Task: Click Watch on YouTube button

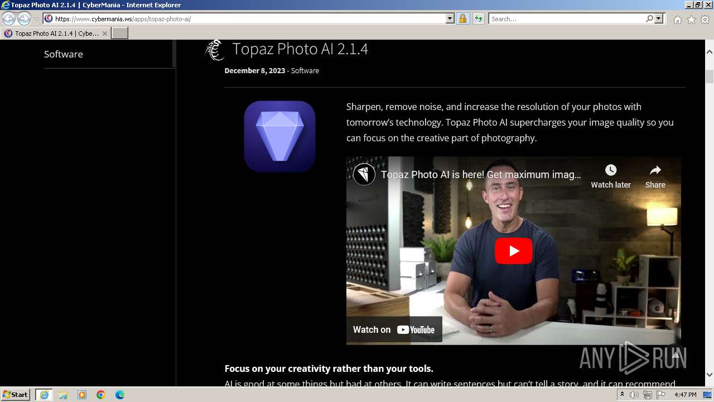Action: click(x=394, y=329)
